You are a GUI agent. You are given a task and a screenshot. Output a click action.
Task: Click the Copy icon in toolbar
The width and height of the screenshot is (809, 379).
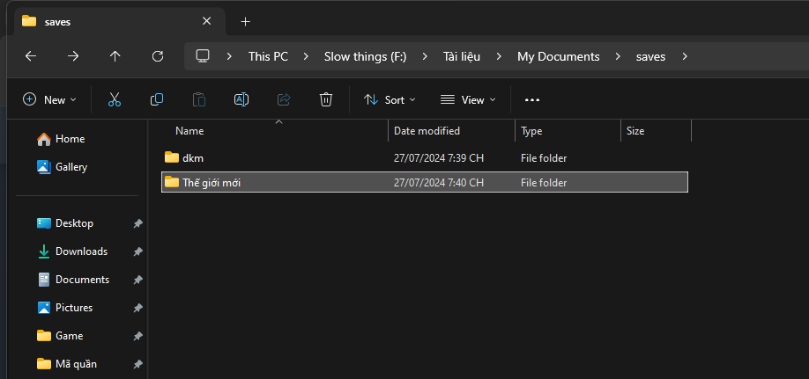click(x=157, y=99)
